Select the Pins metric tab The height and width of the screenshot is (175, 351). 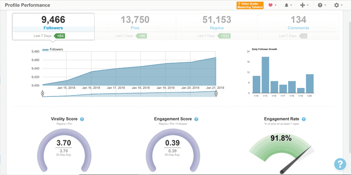coord(135,27)
